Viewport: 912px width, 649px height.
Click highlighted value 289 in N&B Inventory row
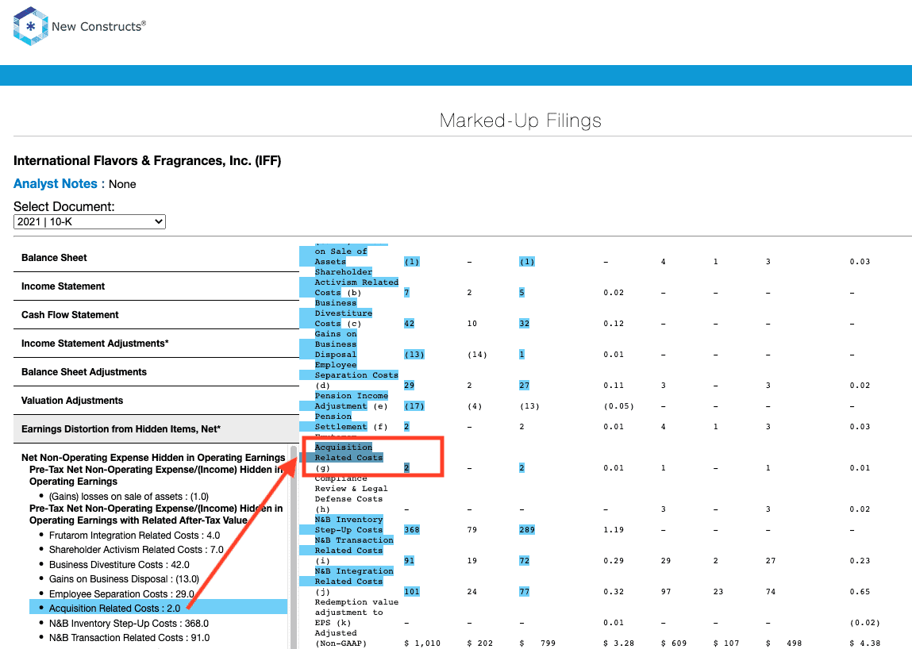527,530
